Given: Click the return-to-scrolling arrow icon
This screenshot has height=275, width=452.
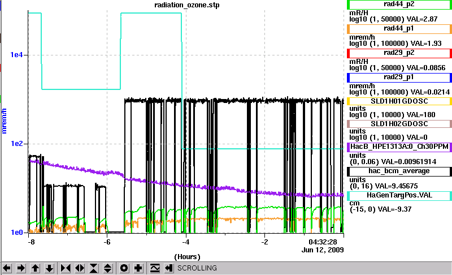Looking at the screenshot, I should [x=168, y=268].
